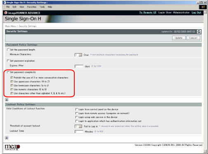Screen dimensions: 208x154
Task: Click the back-to-top icon under Password Policy Settings
Action: pyautogui.click(x=7, y=100)
